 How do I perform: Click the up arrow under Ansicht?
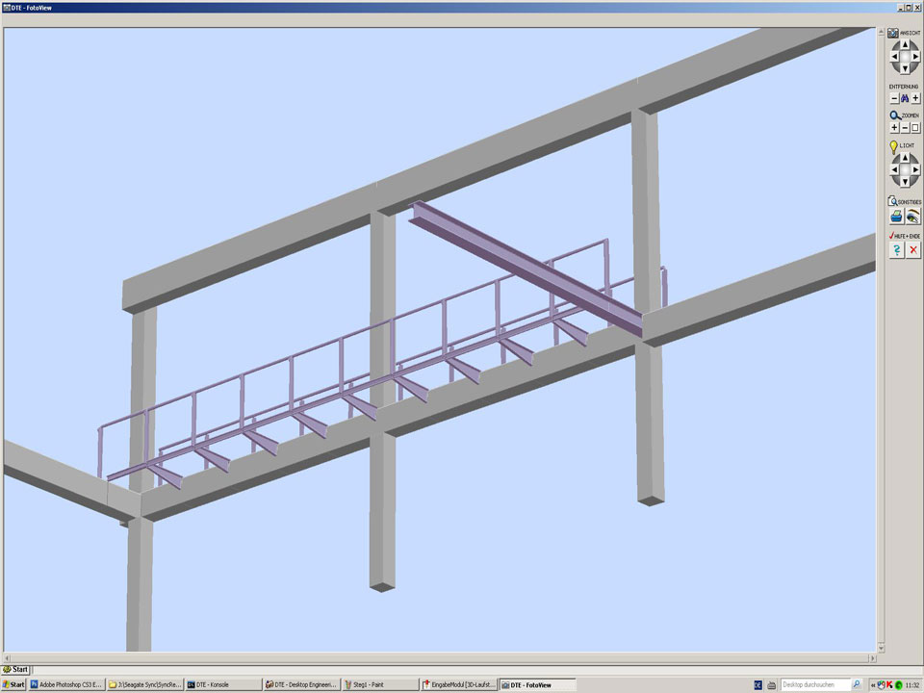904,44
